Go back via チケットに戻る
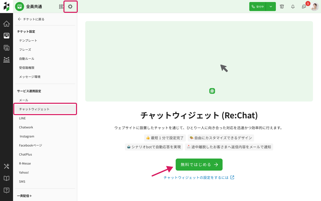Screen dimensions: 321x201 coord(31,19)
